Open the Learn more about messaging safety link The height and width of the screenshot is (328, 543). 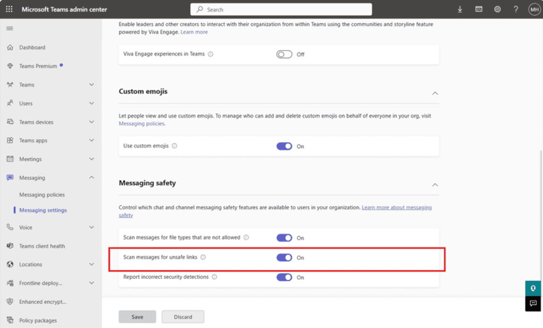point(396,207)
